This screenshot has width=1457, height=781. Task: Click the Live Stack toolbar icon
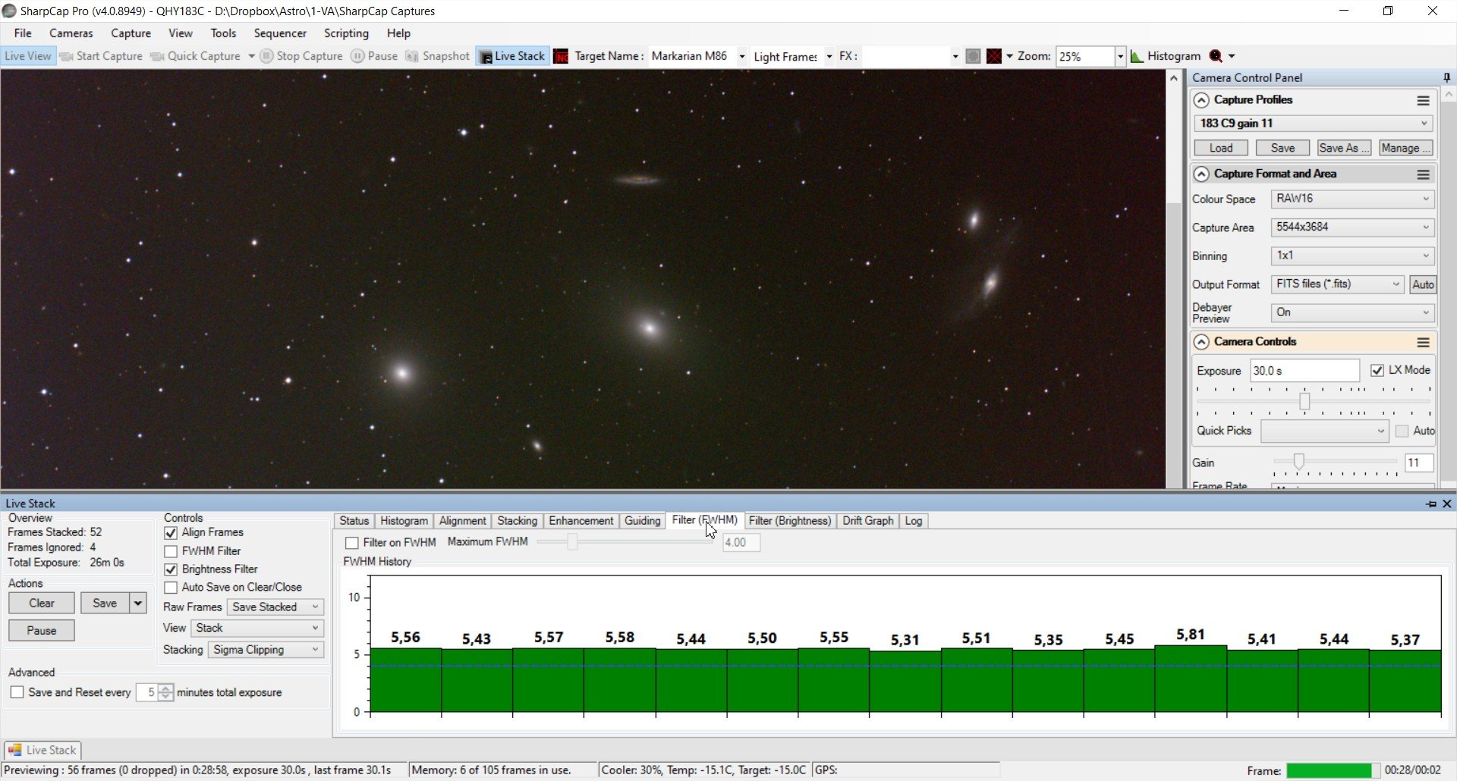point(486,57)
